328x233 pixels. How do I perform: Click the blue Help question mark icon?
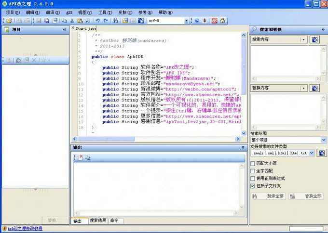[197, 21]
